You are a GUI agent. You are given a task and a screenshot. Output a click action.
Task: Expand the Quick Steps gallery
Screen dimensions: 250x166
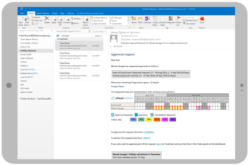point(129,24)
